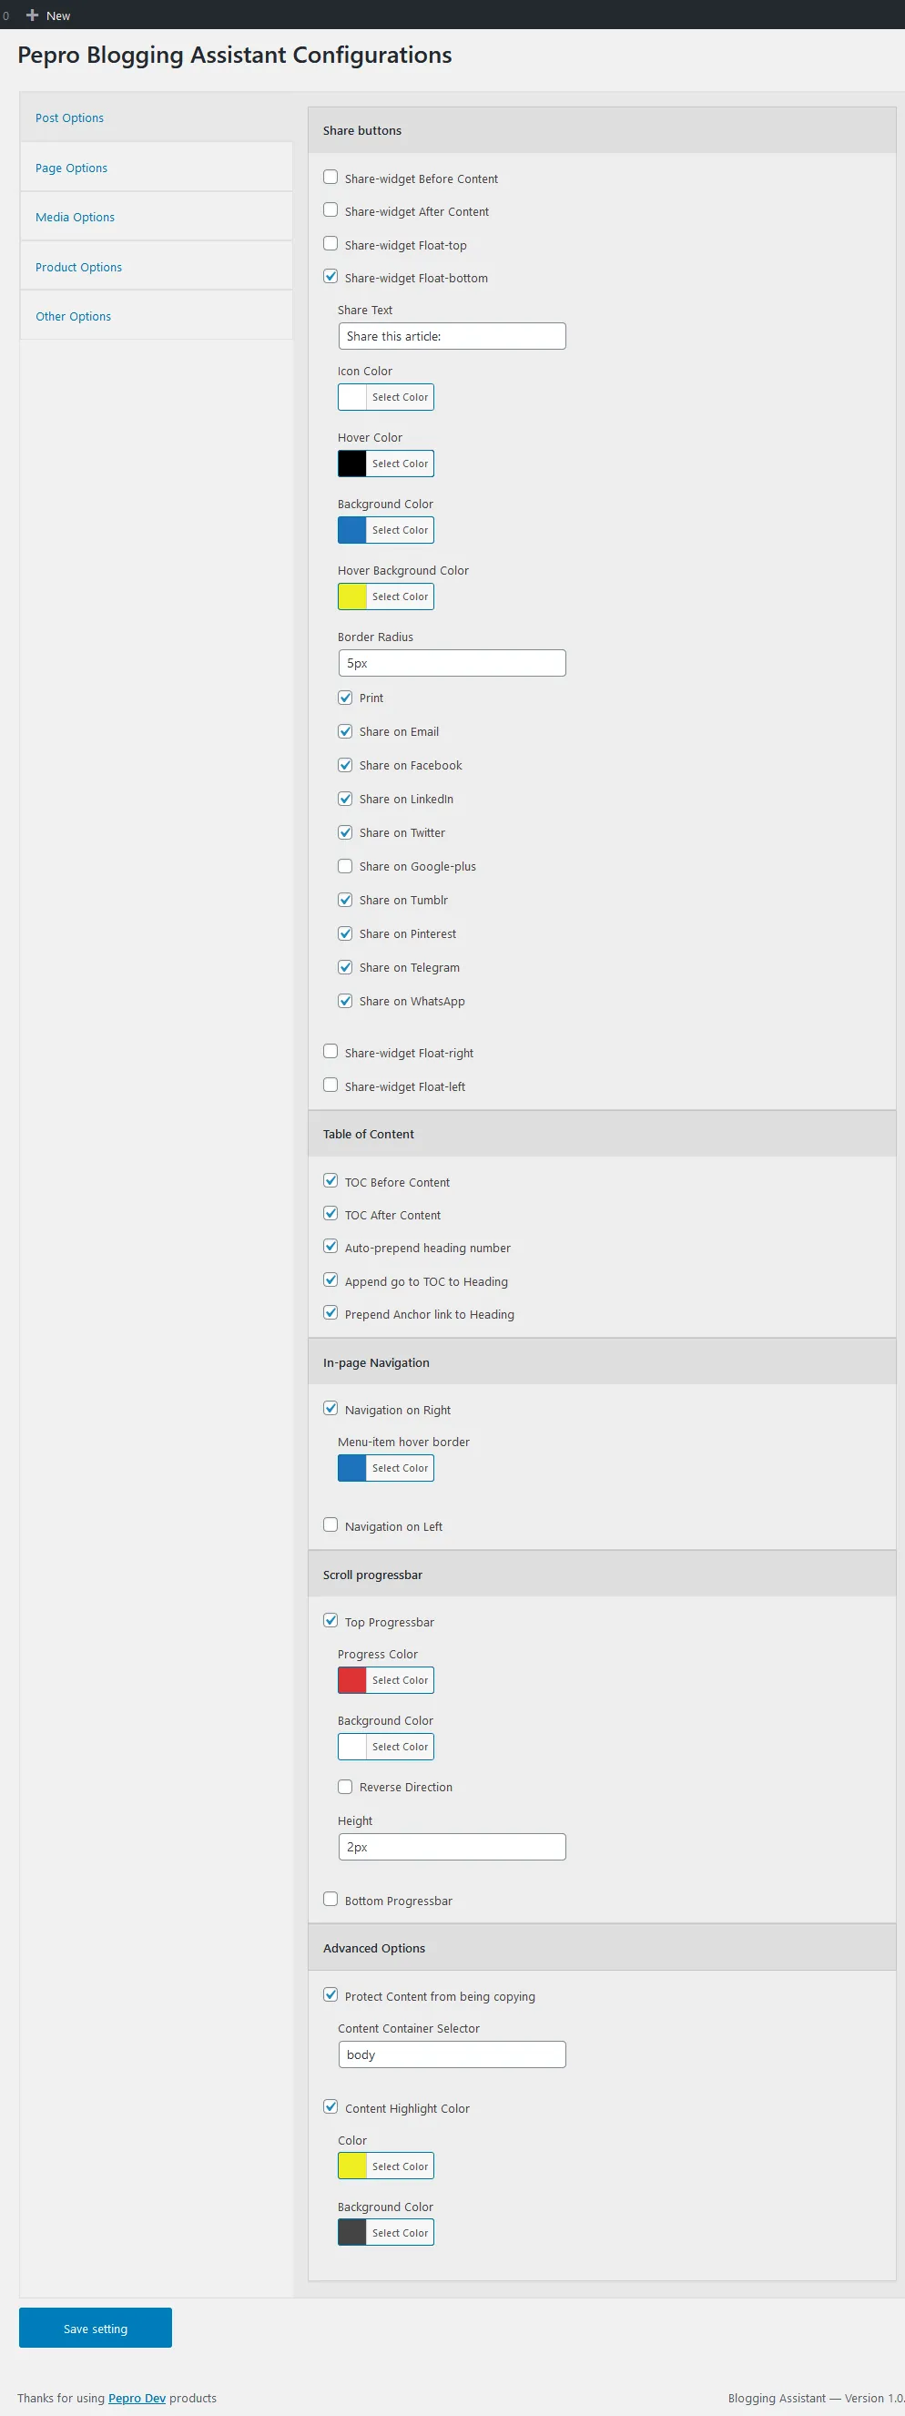Open Menu-item hover border blue swatch
This screenshot has height=2416, width=905.
352,1468
